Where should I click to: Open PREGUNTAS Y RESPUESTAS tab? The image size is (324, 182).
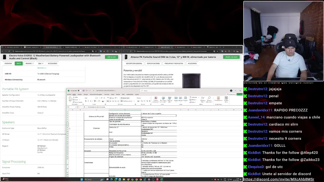(x=174, y=63)
